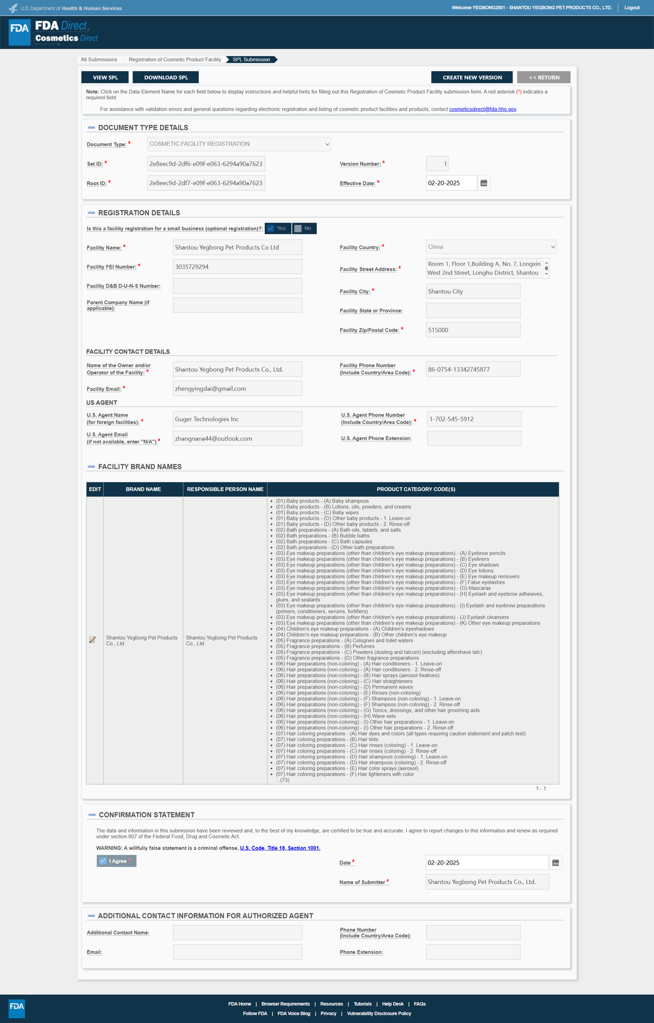The height and width of the screenshot is (1023, 654).
Task: Click the Logout link
Action: pyautogui.click(x=632, y=8)
